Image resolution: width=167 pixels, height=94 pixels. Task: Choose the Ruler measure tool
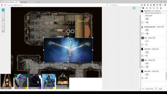(3, 20)
